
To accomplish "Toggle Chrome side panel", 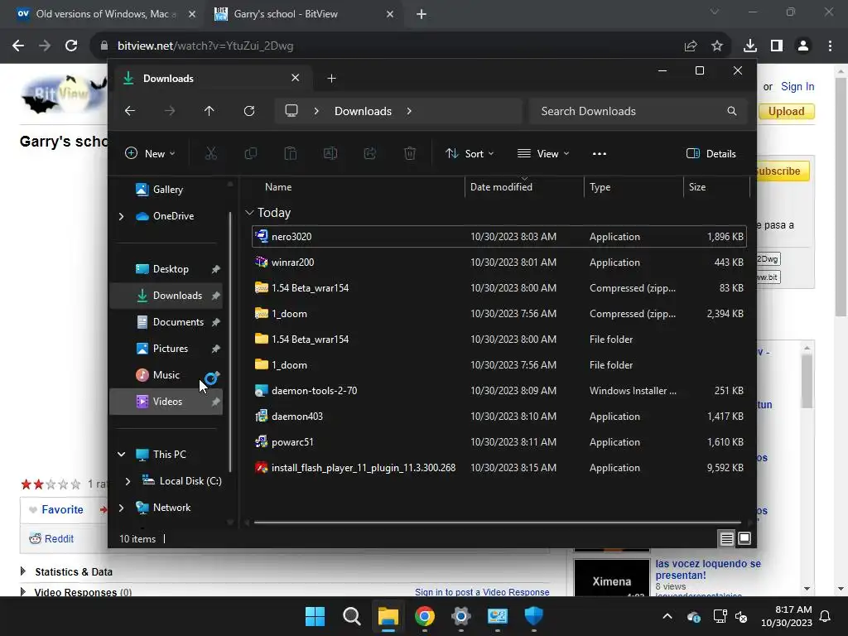I will [777, 46].
